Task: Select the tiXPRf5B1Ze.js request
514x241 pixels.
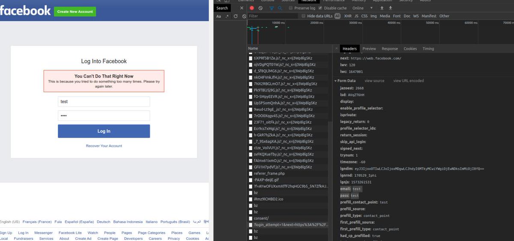Action: [x=288, y=58]
